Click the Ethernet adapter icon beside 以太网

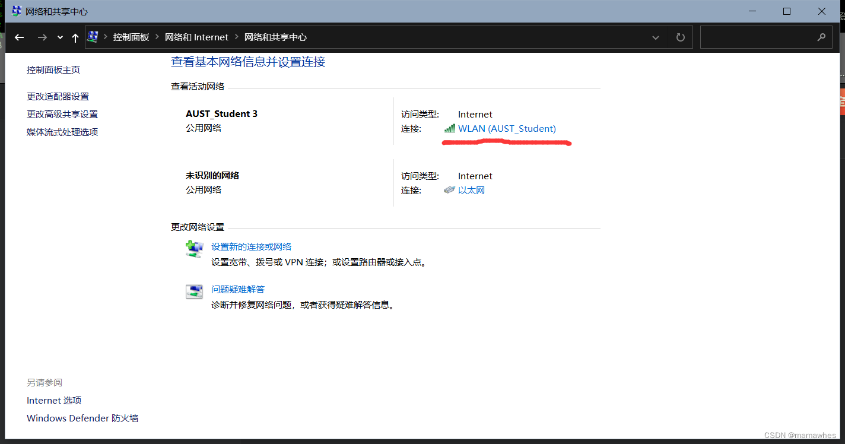449,190
